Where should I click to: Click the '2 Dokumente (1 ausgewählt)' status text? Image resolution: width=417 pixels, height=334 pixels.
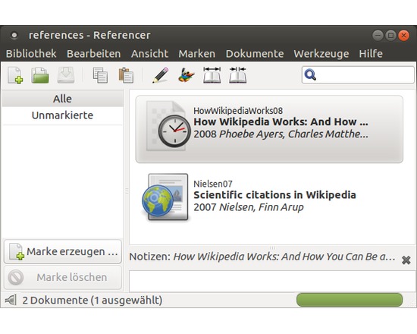92,301
